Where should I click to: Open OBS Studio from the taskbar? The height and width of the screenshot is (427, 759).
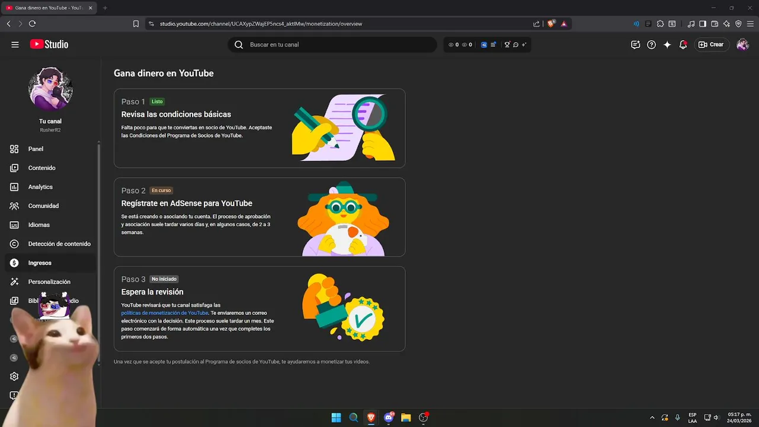tap(424, 418)
